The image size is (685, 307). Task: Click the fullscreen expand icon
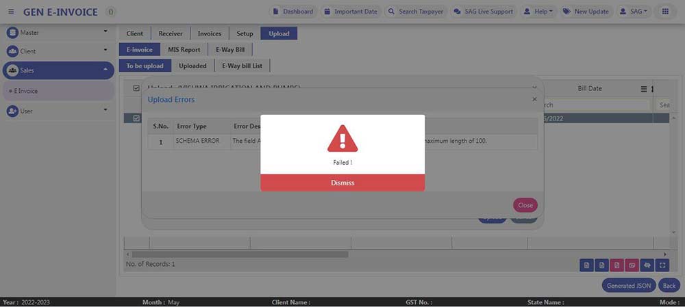pos(662,265)
